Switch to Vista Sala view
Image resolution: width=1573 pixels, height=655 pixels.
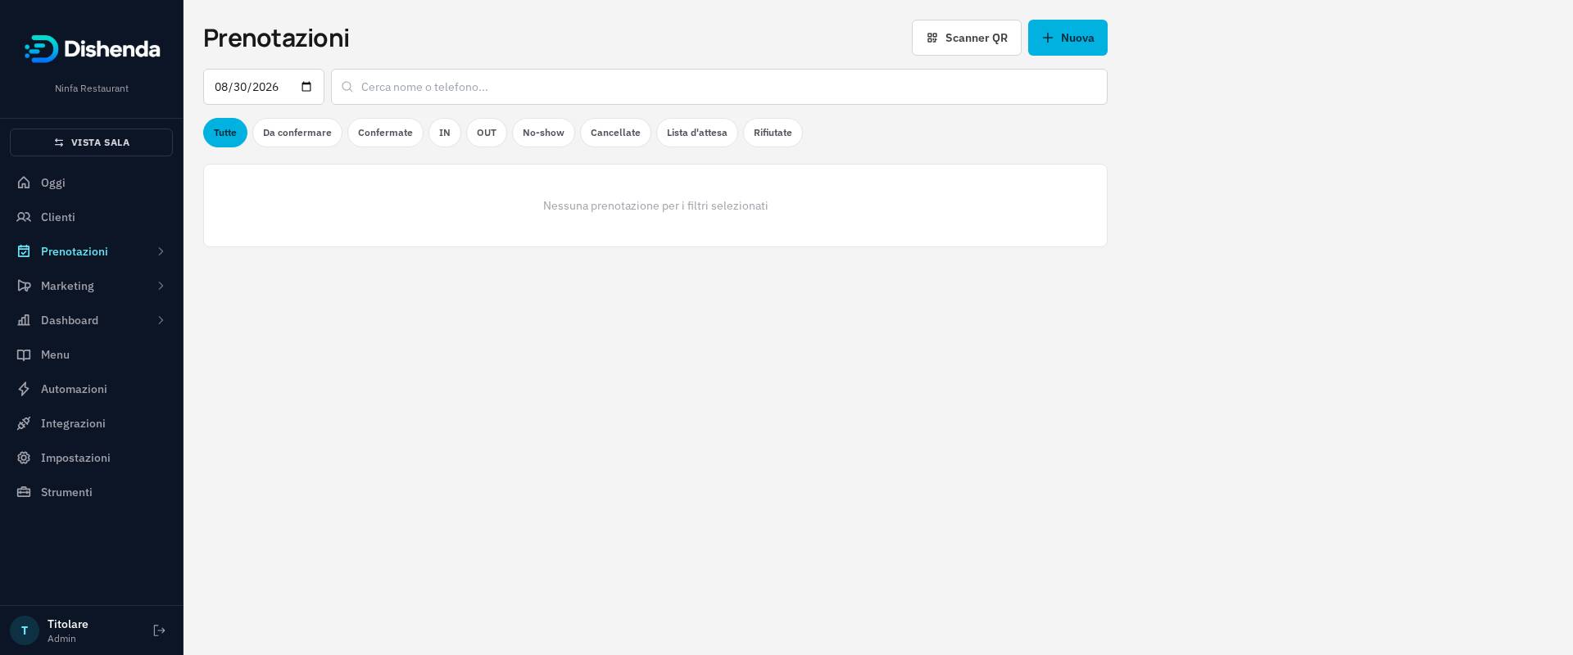91,142
